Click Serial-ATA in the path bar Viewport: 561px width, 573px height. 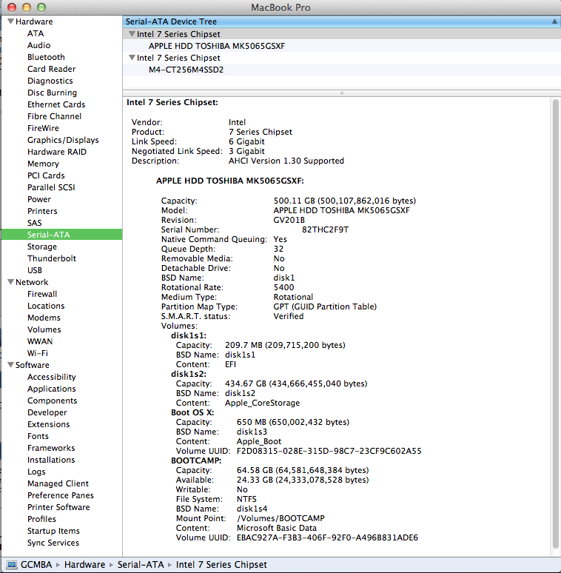(x=141, y=565)
